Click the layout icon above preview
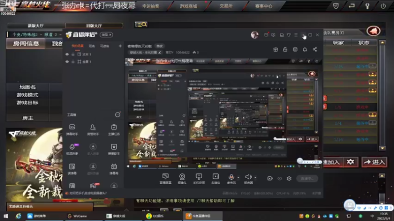This screenshot has width=394, height=221. tap(295, 50)
